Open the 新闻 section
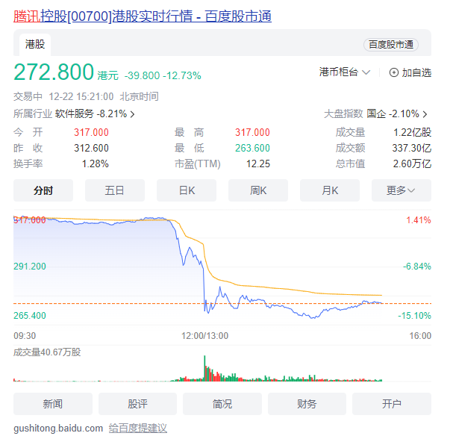 pos(52,404)
